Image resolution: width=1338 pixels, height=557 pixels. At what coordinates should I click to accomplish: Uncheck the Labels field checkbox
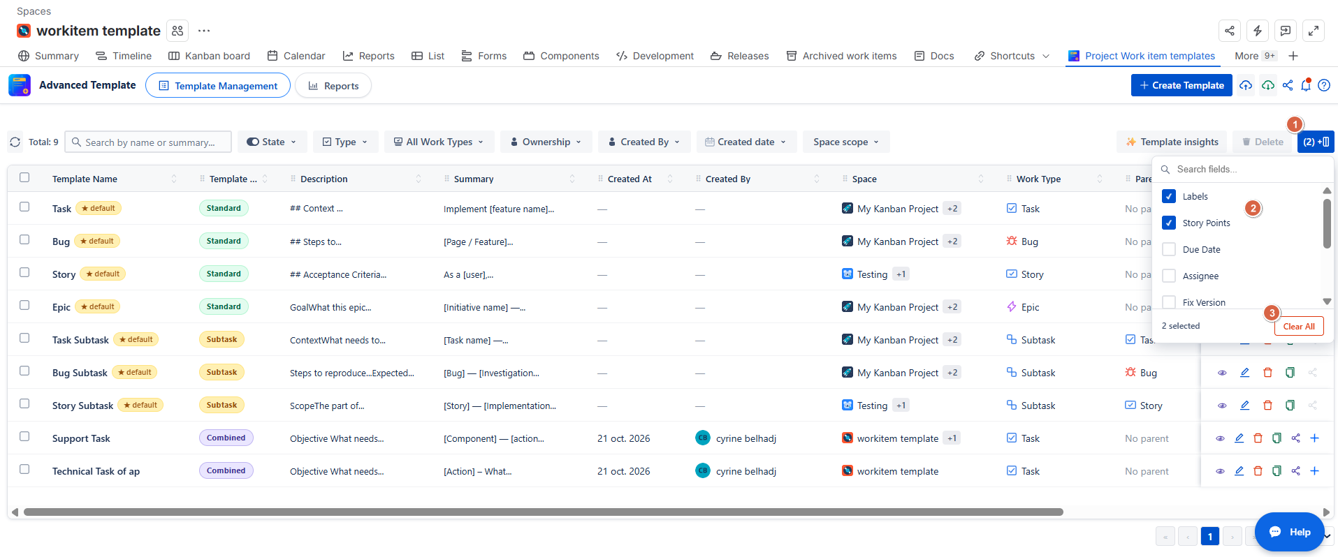click(x=1168, y=196)
